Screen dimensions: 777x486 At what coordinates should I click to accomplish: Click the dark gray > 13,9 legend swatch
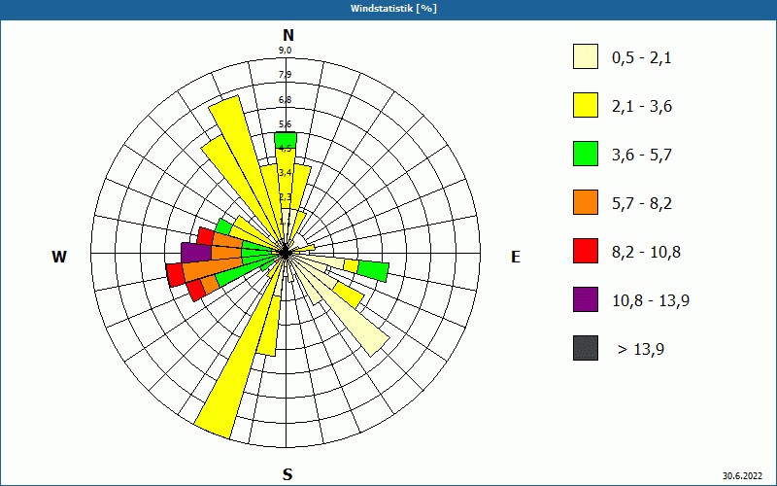click(x=586, y=348)
